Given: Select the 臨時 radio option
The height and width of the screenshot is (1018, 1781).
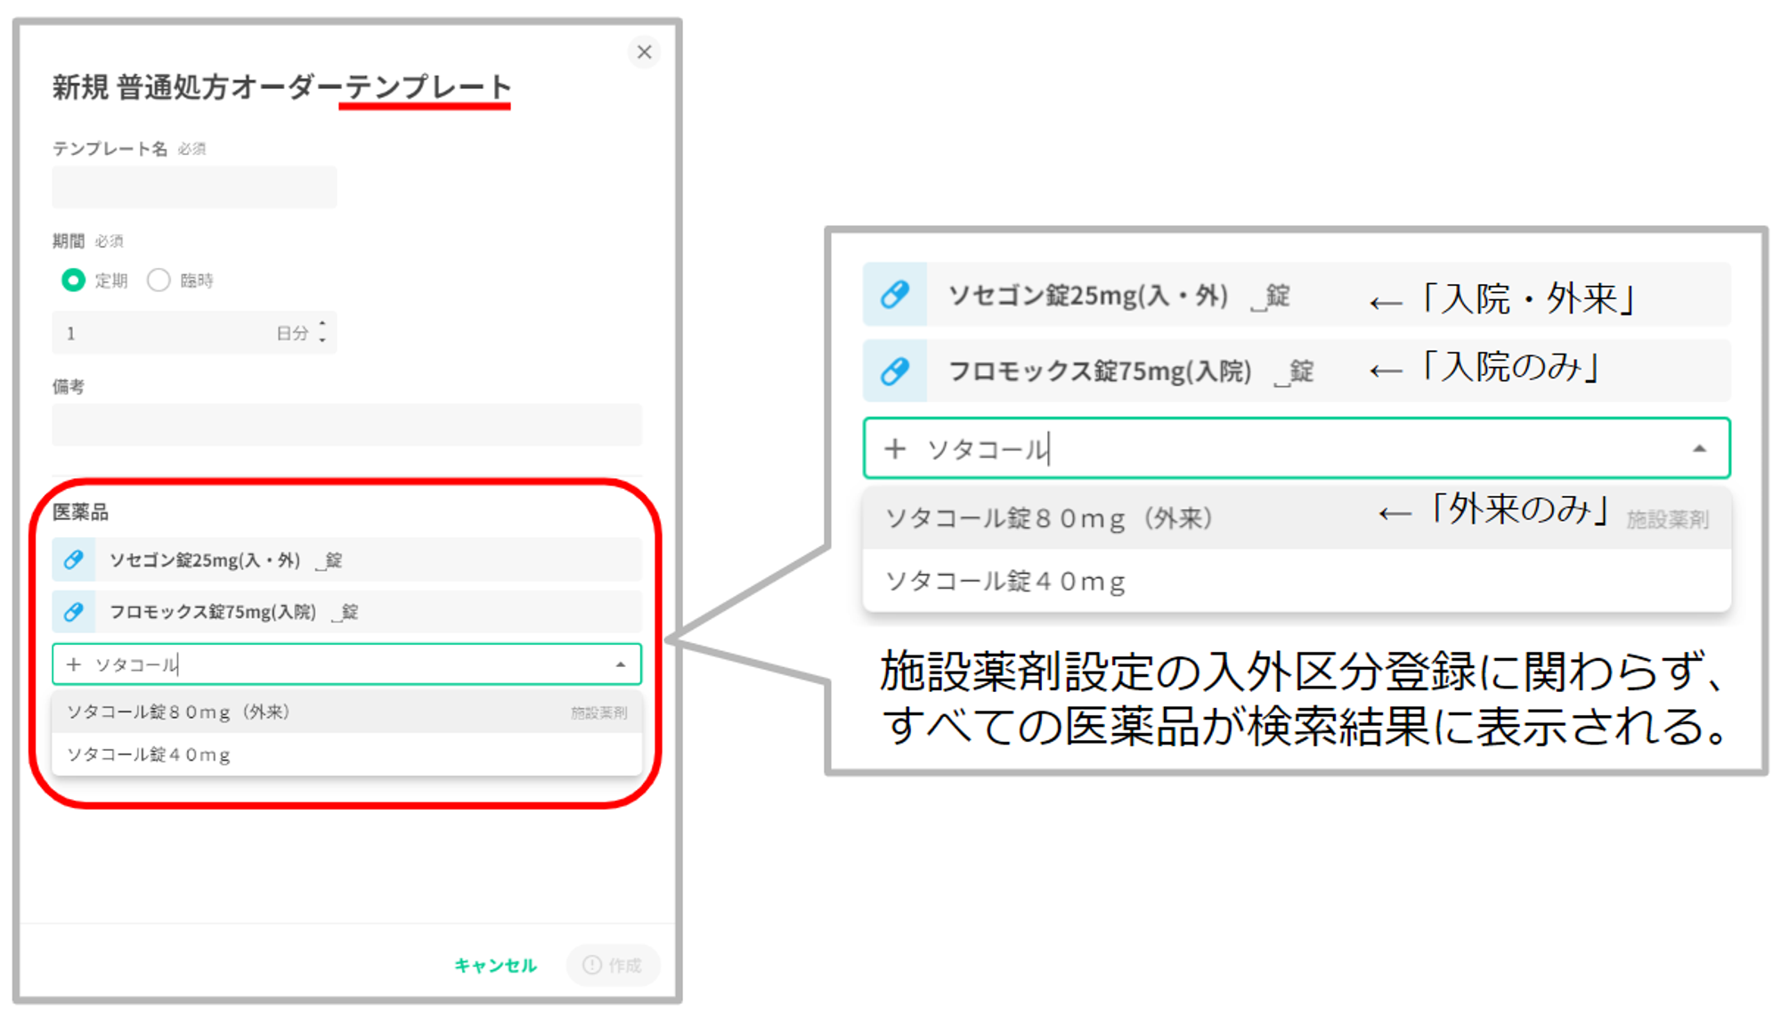Looking at the screenshot, I should click(x=159, y=281).
